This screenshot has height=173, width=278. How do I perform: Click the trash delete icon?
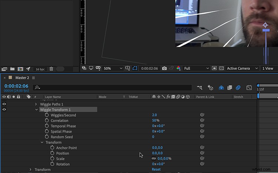(51, 69)
